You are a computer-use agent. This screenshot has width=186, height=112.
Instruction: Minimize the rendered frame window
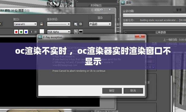coord(96,10)
